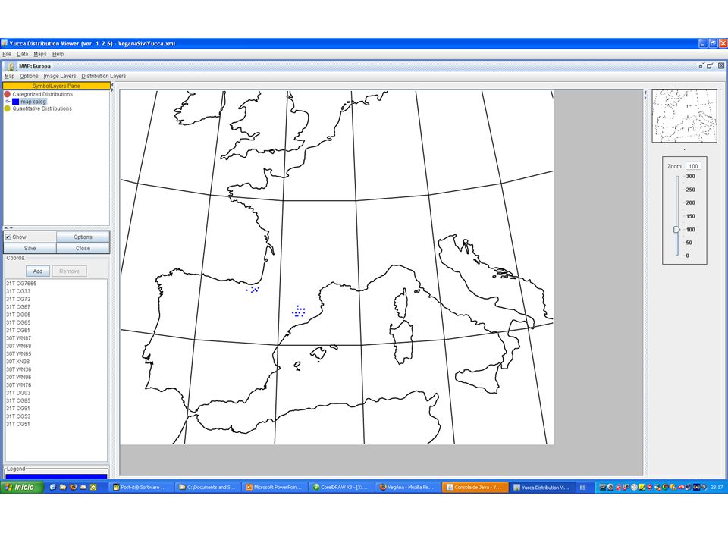
Task: Open Firefox from the quick launch bar
Action: pyautogui.click(x=74, y=487)
